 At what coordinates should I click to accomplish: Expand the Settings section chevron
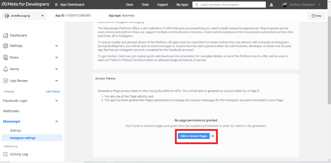click(56, 46)
